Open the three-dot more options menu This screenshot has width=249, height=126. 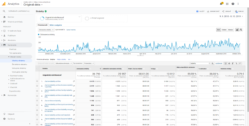pyautogui.click(x=238, y=4)
